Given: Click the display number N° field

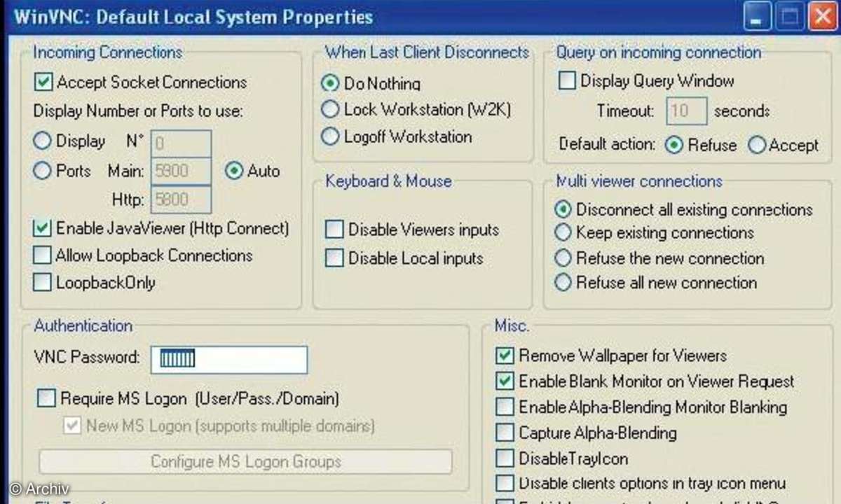Looking at the screenshot, I should pos(181,143).
